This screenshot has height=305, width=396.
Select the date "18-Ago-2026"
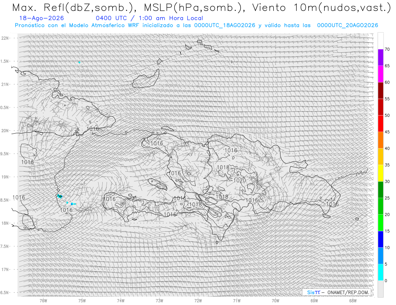pos(42,18)
